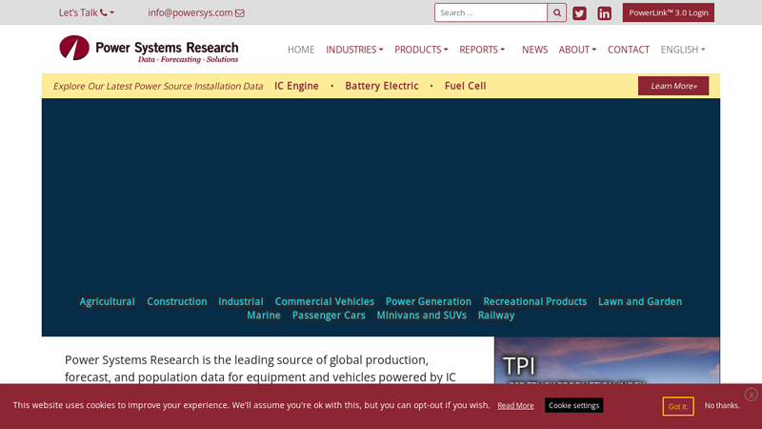Click the phone icon beside Let's Talk

(x=104, y=12)
